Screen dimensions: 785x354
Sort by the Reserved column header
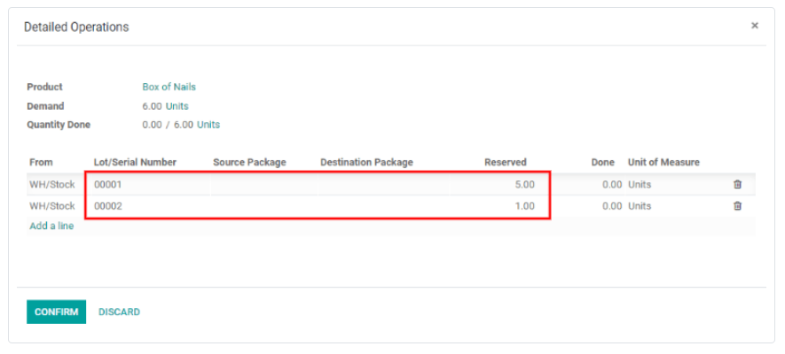coord(505,162)
